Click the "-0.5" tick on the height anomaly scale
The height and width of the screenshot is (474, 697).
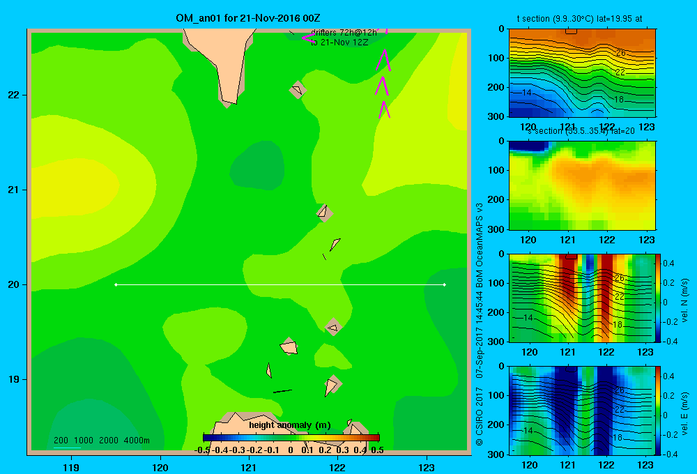click(202, 450)
